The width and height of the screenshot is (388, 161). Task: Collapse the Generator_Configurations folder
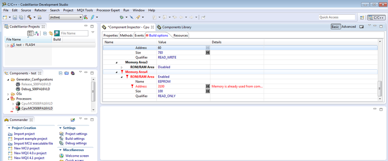click(x=8, y=80)
